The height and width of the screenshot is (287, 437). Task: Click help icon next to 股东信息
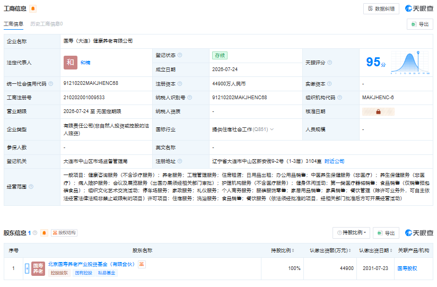tap(35, 232)
